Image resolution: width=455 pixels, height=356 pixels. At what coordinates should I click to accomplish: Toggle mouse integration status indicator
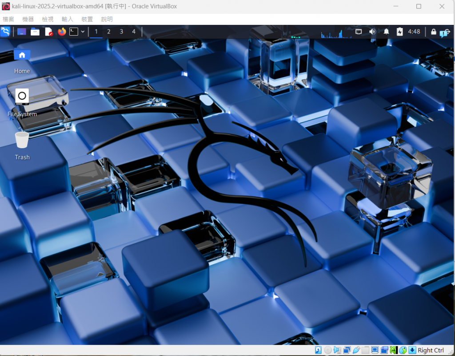(x=403, y=350)
